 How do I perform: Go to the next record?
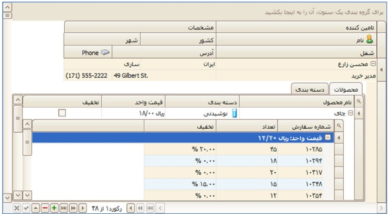coord(82,208)
